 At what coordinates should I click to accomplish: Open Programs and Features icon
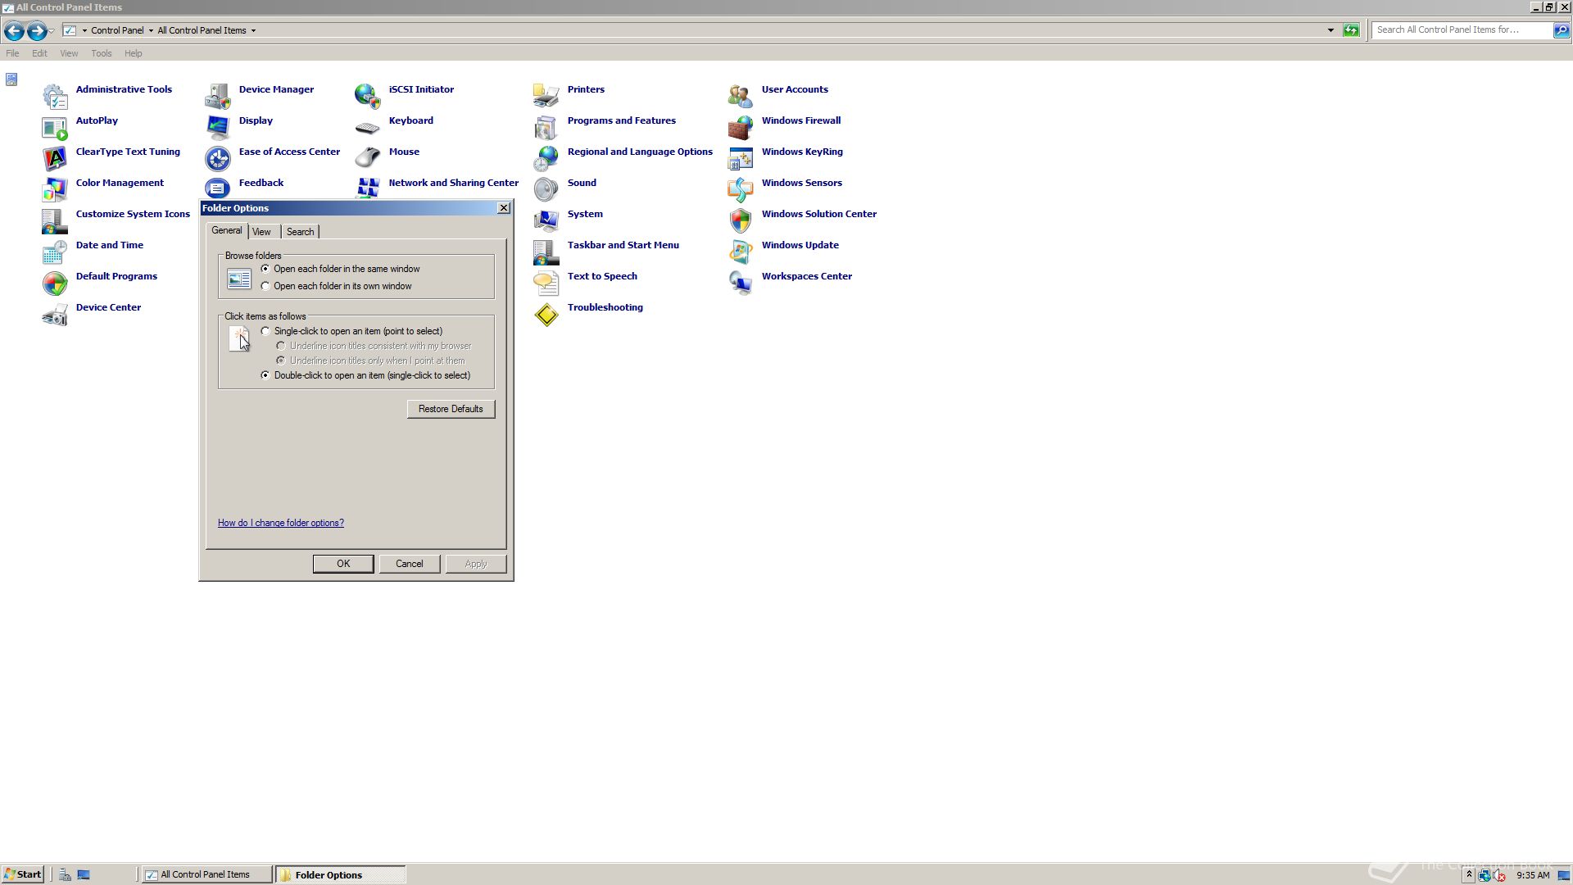pos(546,128)
